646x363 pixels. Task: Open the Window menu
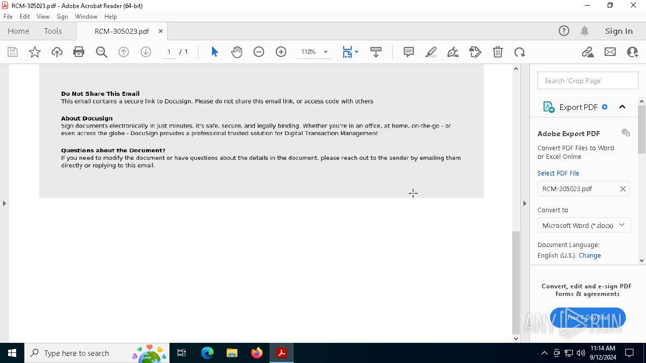pyautogui.click(x=86, y=17)
